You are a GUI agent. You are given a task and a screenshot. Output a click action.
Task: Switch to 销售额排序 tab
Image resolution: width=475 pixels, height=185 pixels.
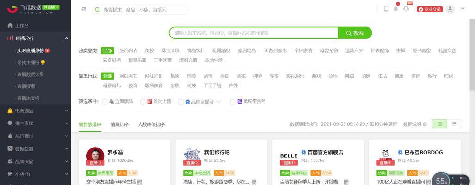pyautogui.click(x=90, y=124)
